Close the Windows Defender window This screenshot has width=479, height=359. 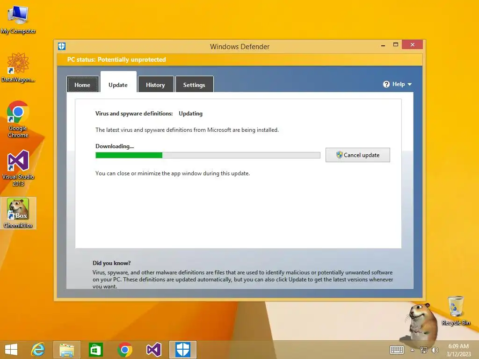pyautogui.click(x=413, y=44)
